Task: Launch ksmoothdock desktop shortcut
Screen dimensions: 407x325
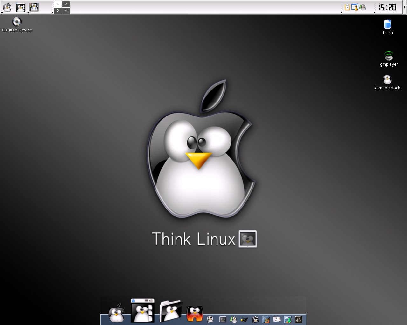Action: tap(387, 83)
